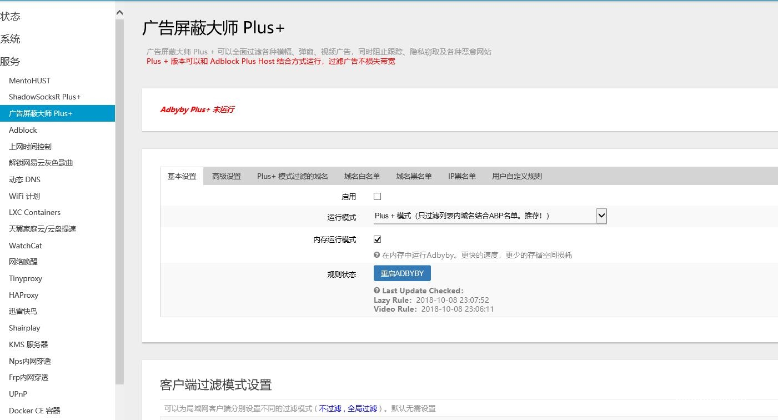Open the 状态 menu in sidebar
Viewport: 778px width, 420px height.
click(11, 17)
